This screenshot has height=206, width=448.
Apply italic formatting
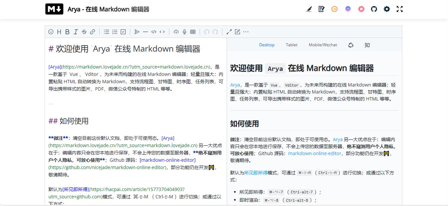click(76, 32)
